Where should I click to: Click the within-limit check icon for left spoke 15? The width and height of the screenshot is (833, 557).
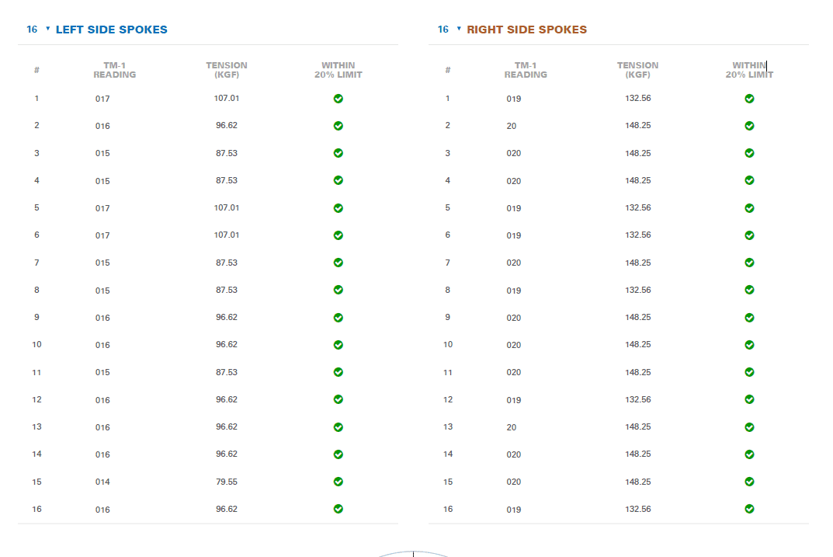pos(338,482)
